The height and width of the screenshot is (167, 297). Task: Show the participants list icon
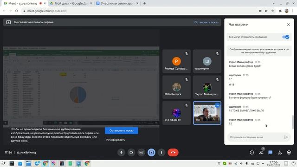[261, 153]
